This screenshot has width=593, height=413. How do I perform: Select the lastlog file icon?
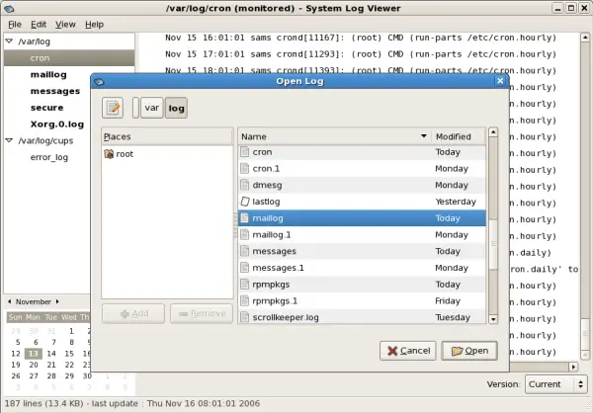pyautogui.click(x=246, y=202)
